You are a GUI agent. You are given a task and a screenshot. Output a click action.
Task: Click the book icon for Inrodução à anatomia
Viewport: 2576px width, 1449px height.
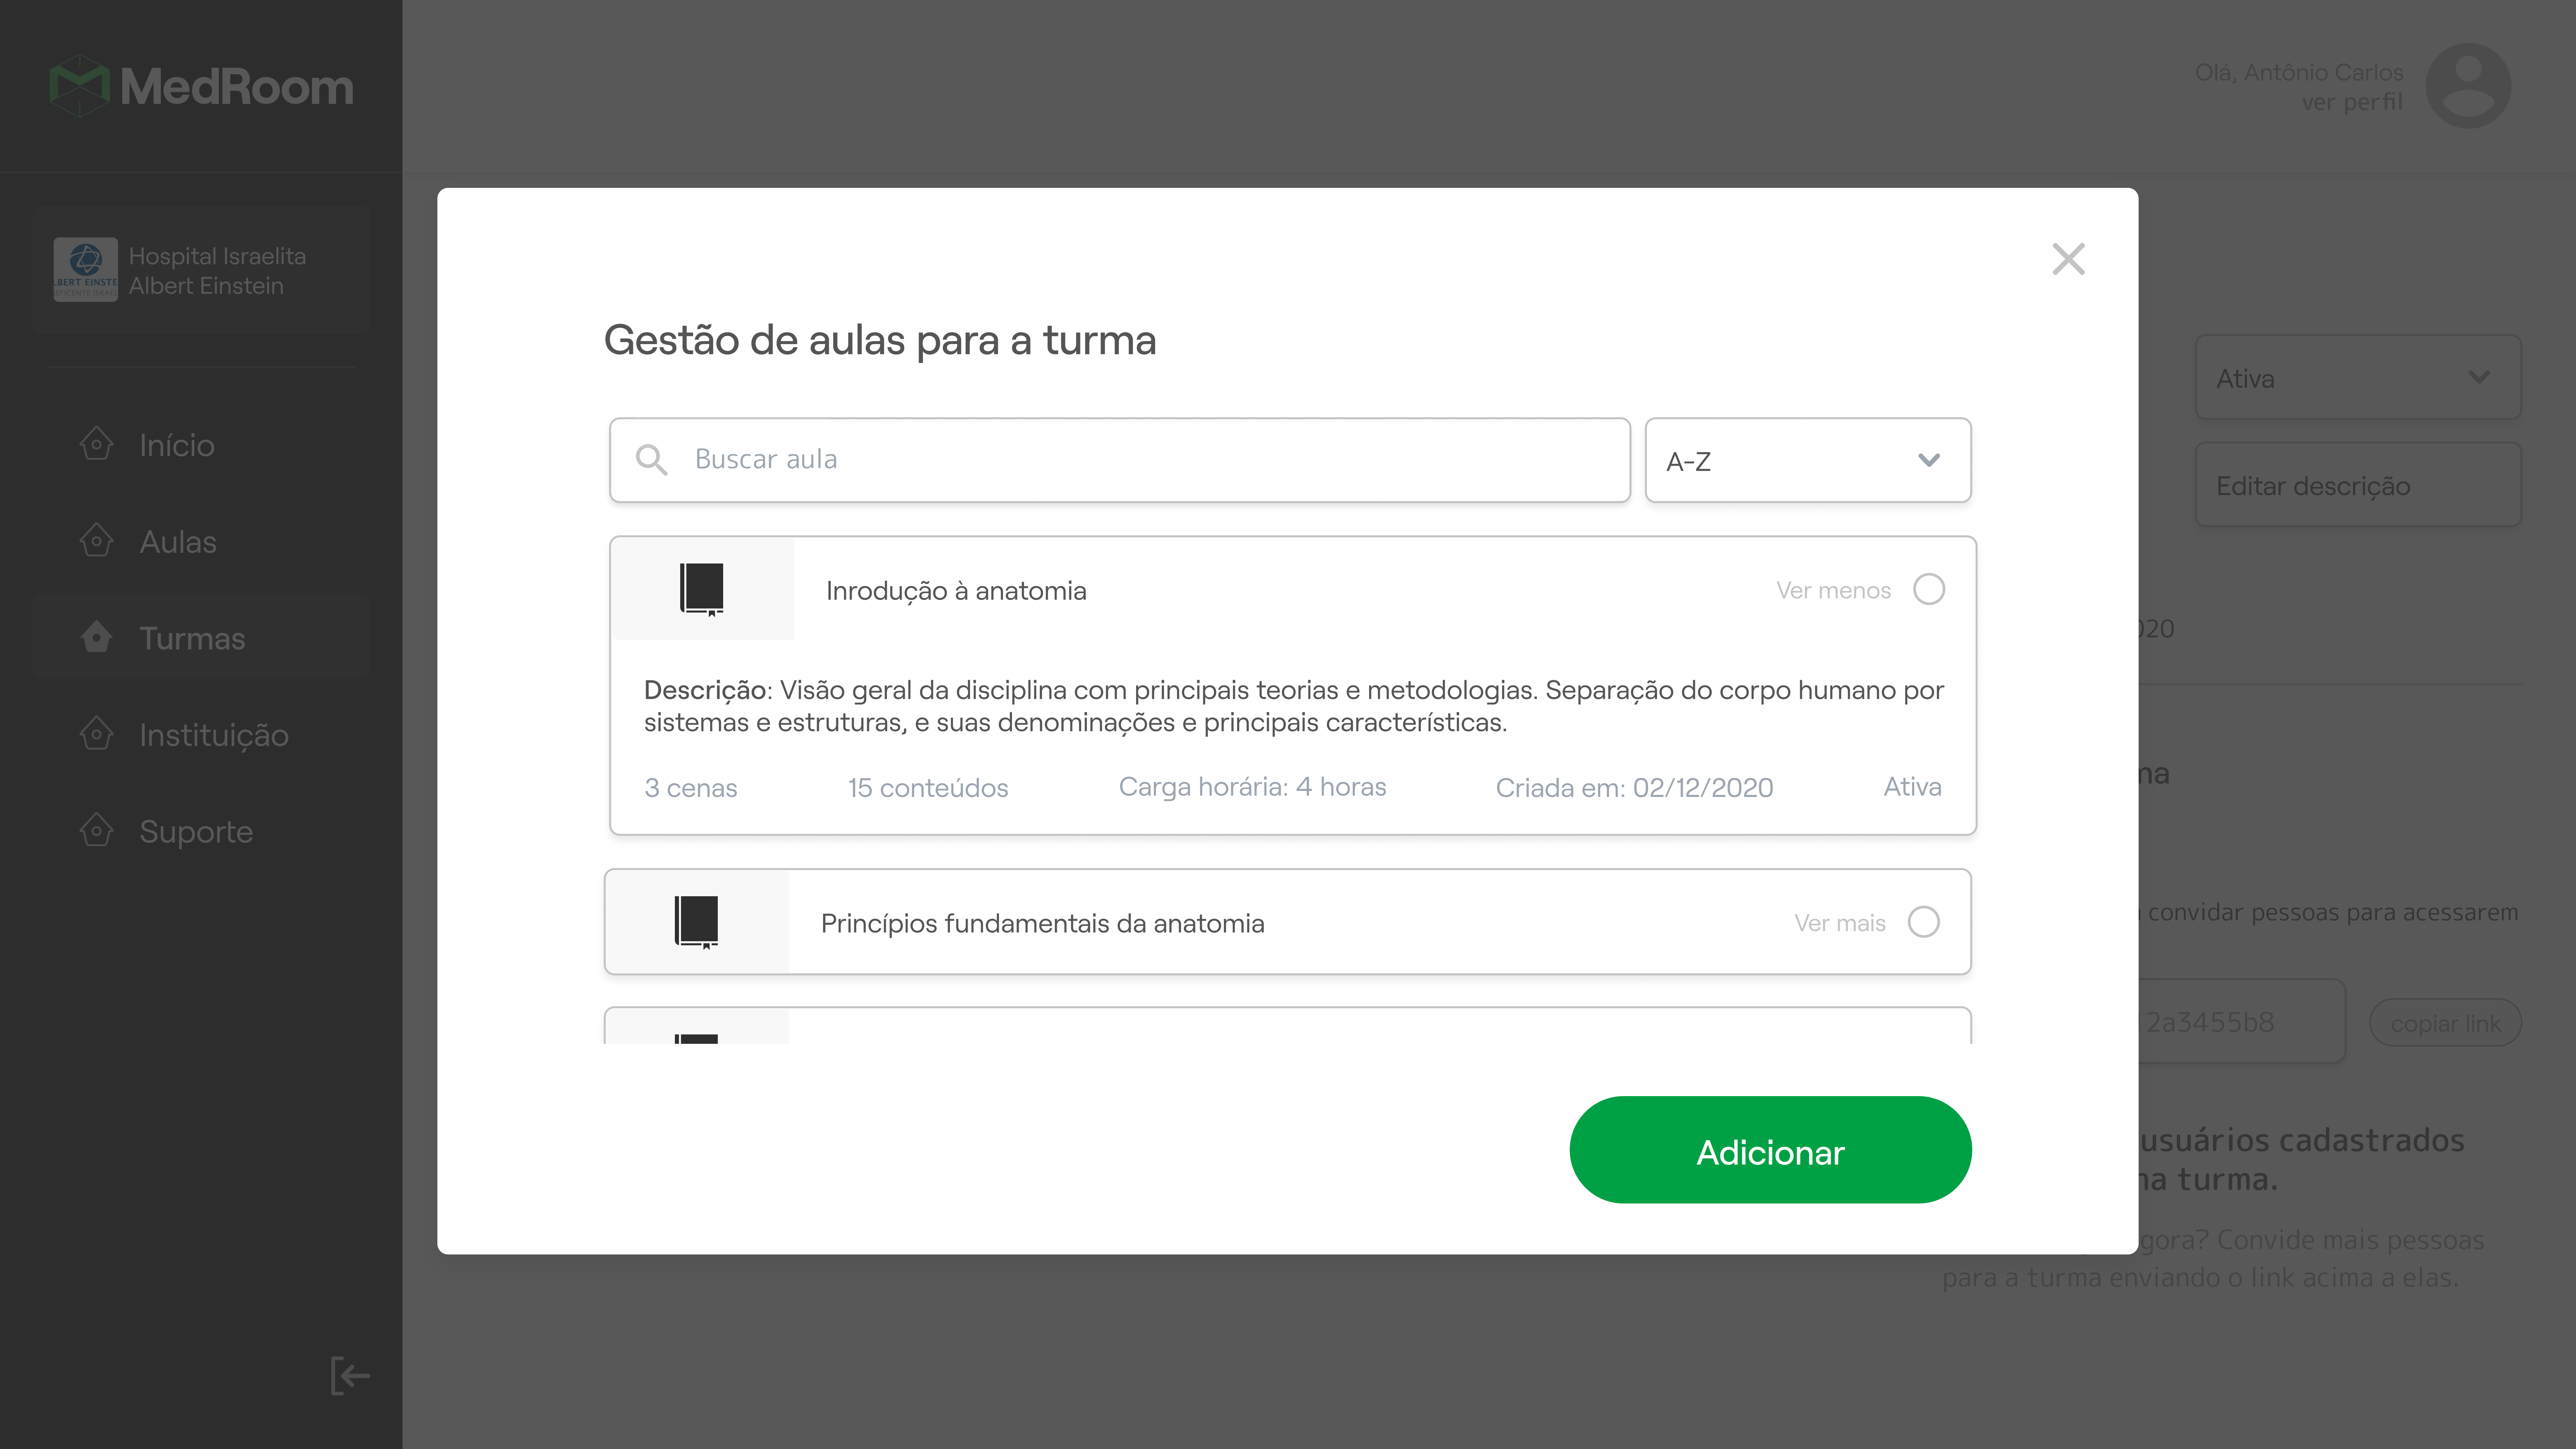pos(702,589)
